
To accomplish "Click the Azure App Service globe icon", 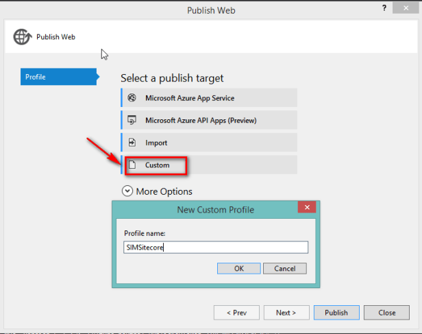I will [132, 97].
